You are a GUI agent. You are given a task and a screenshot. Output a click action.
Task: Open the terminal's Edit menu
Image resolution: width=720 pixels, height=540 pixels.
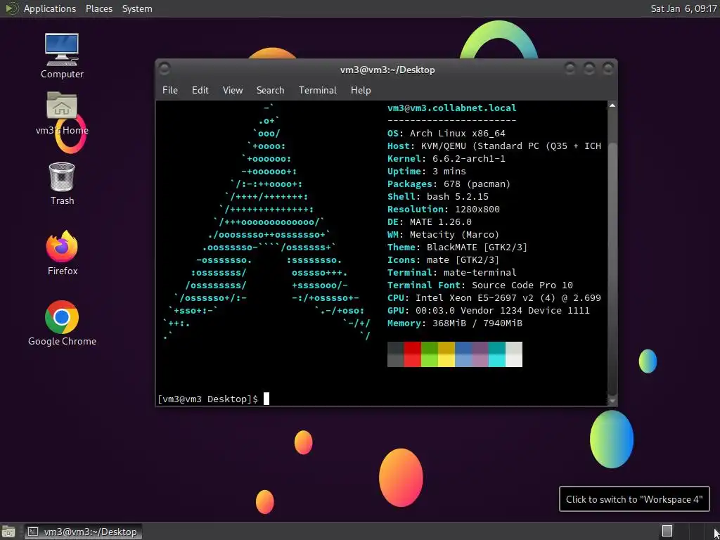[200, 90]
